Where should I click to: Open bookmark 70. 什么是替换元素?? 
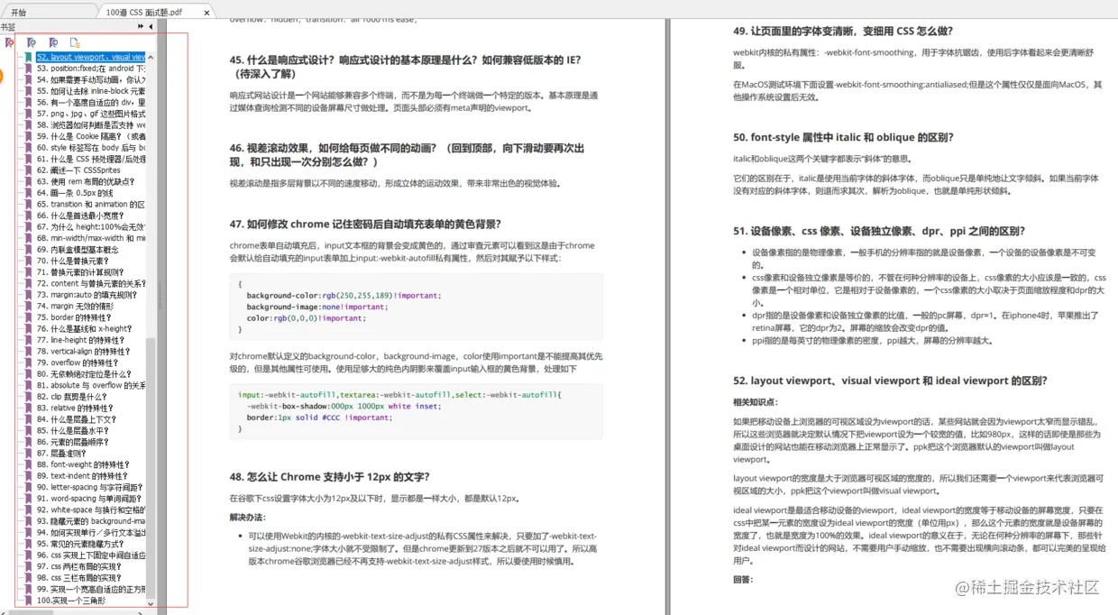(73, 261)
